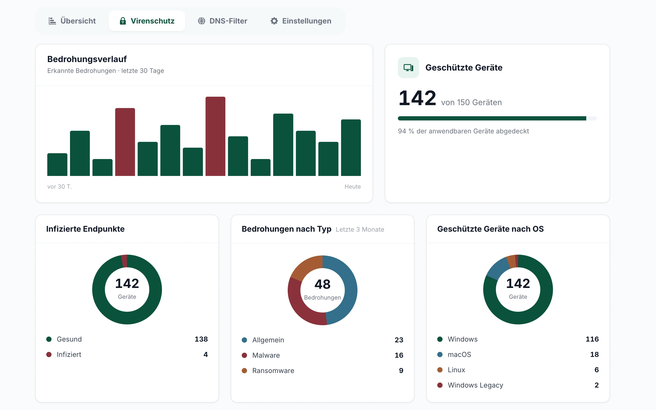The width and height of the screenshot is (656, 410).
Task: Click the Infizierte Endpunkte donut chart center
Action: point(127,289)
